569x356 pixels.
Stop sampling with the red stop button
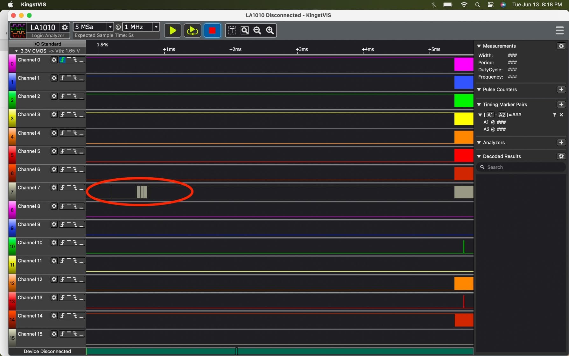pyautogui.click(x=212, y=31)
